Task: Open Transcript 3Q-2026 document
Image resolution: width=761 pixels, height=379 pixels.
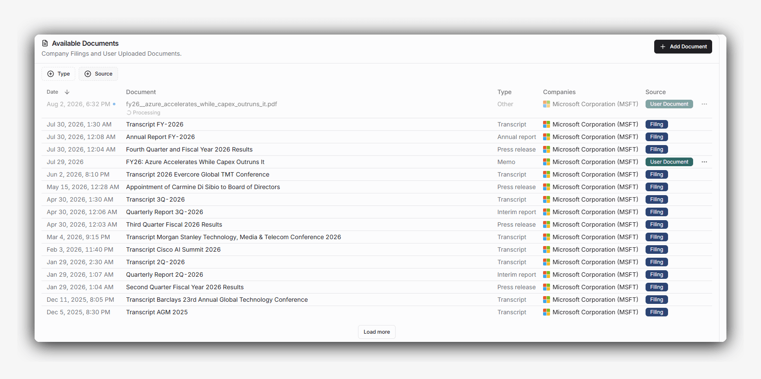Action: [x=155, y=199]
